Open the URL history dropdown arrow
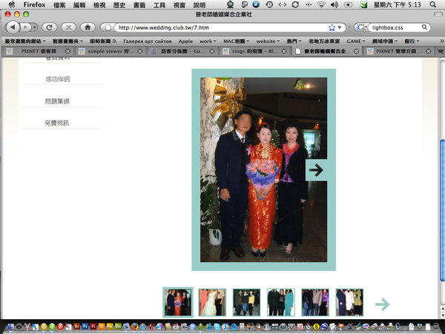Image resolution: width=445 pixels, height=334 pixels. [340, 27]
